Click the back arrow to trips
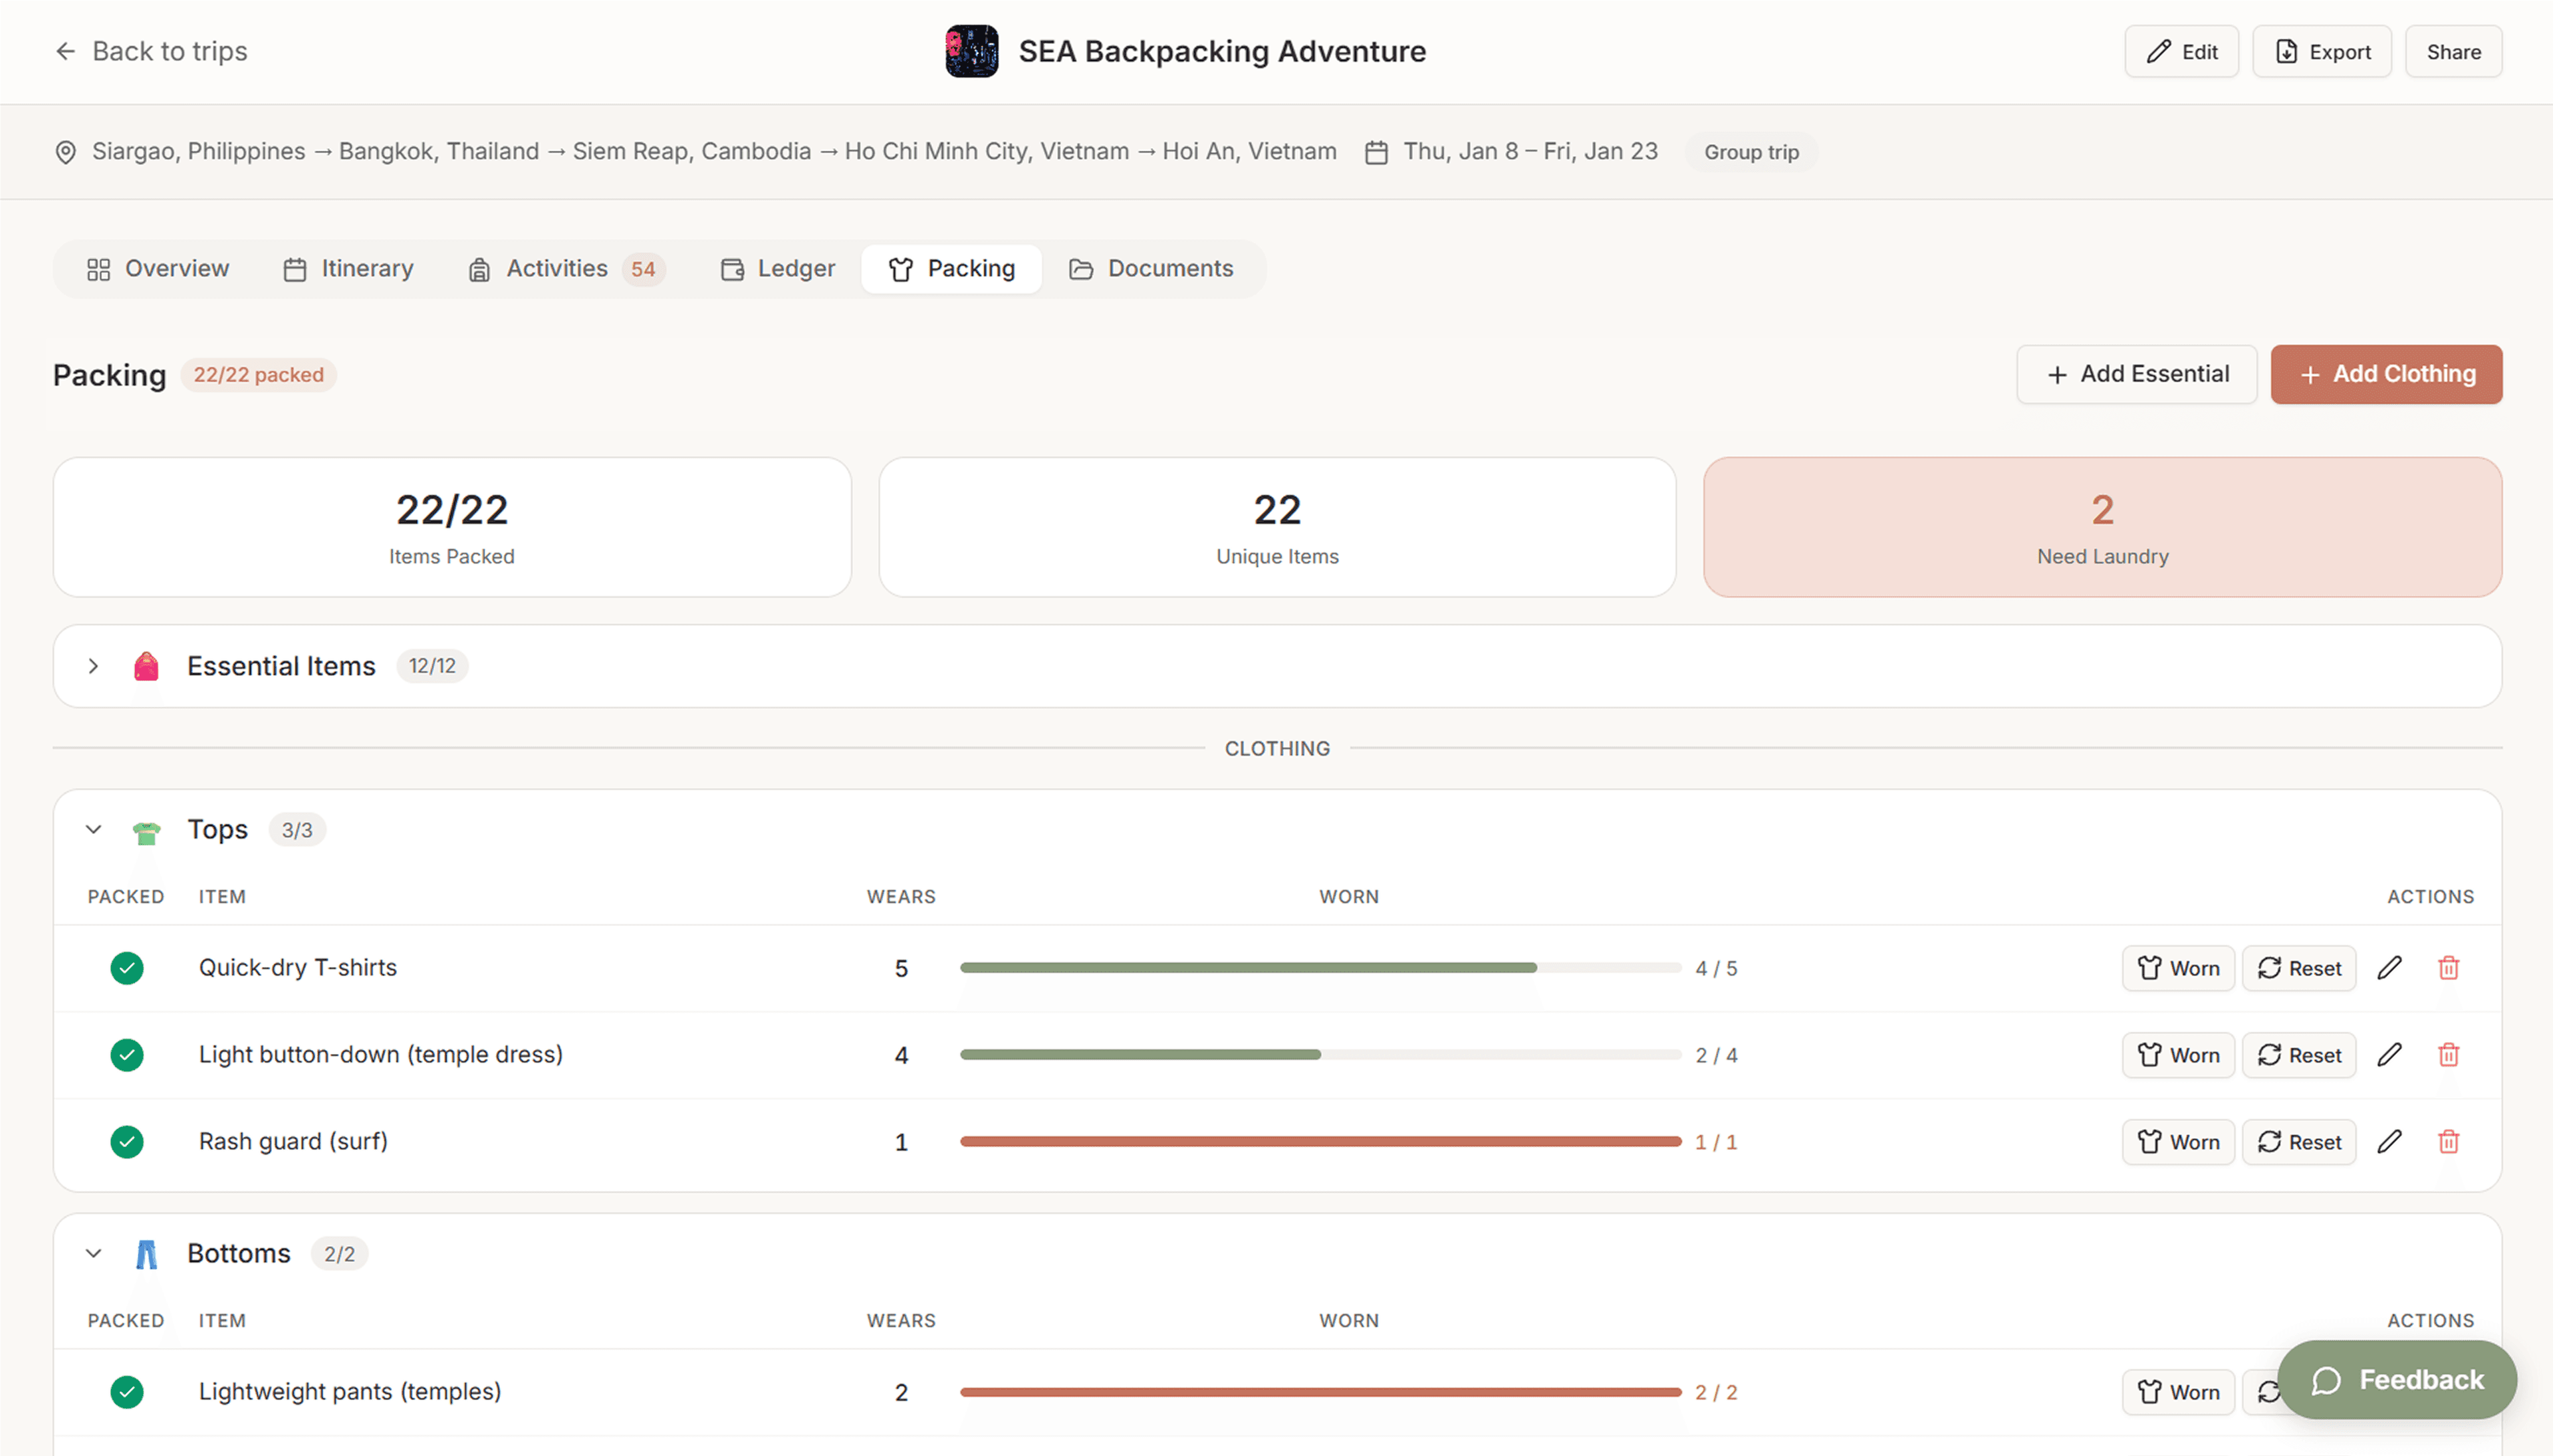Image resolution: width=2553 pixels, height=1456 pixels. (66, 51)
